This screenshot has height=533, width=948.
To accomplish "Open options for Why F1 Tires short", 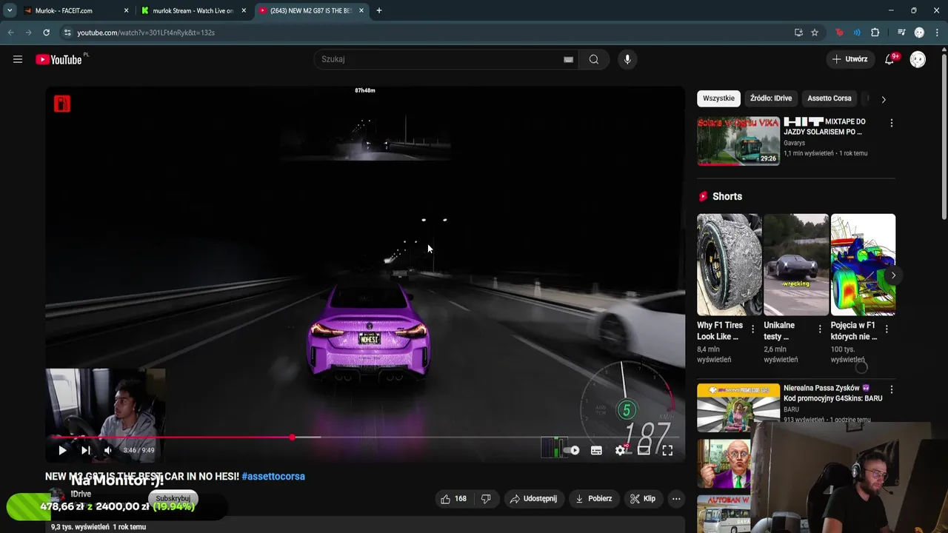I will [753, 329].
